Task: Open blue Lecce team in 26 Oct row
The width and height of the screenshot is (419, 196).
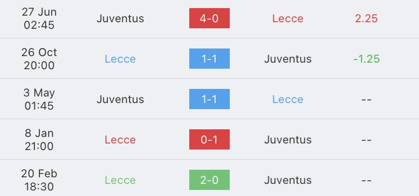Action: [120, 59]
